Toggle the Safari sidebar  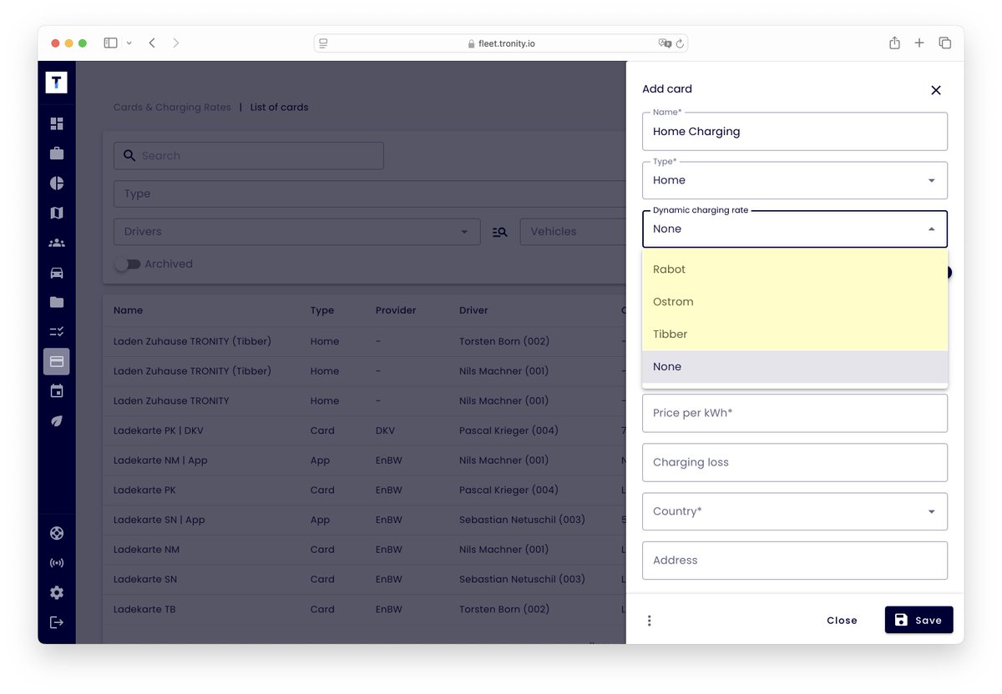coord(110,43)
